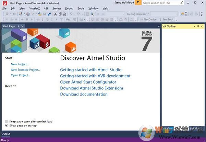Viewport: 206px width, 142px height.
Task: Toggle Keep page open after project load
Action: pos(6,121)
